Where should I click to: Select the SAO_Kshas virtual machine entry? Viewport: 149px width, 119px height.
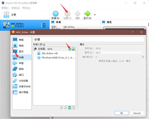pyautogui.click(x=25, y=25)
